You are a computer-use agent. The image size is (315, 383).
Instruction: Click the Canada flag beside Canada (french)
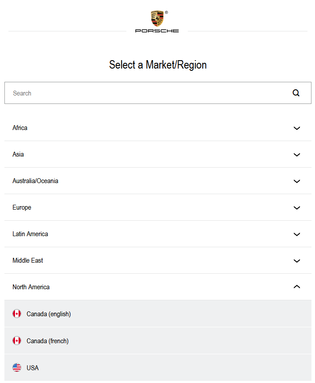17,341
